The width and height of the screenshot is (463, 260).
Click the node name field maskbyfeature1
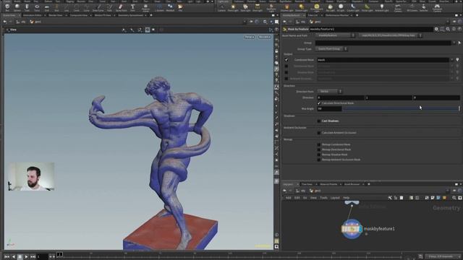(x=371, y=29)
